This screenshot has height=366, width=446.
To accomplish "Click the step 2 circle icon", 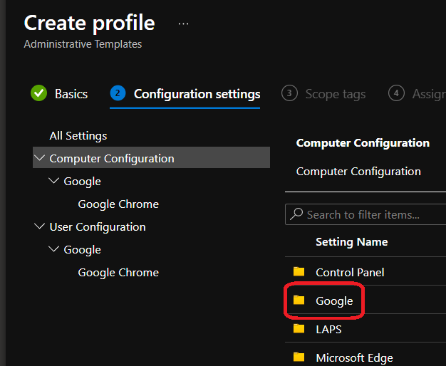I will click(x=118, y=94).
